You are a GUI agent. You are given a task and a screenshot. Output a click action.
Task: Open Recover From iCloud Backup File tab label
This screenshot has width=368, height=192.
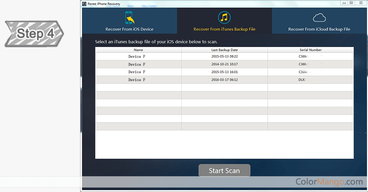319,29
